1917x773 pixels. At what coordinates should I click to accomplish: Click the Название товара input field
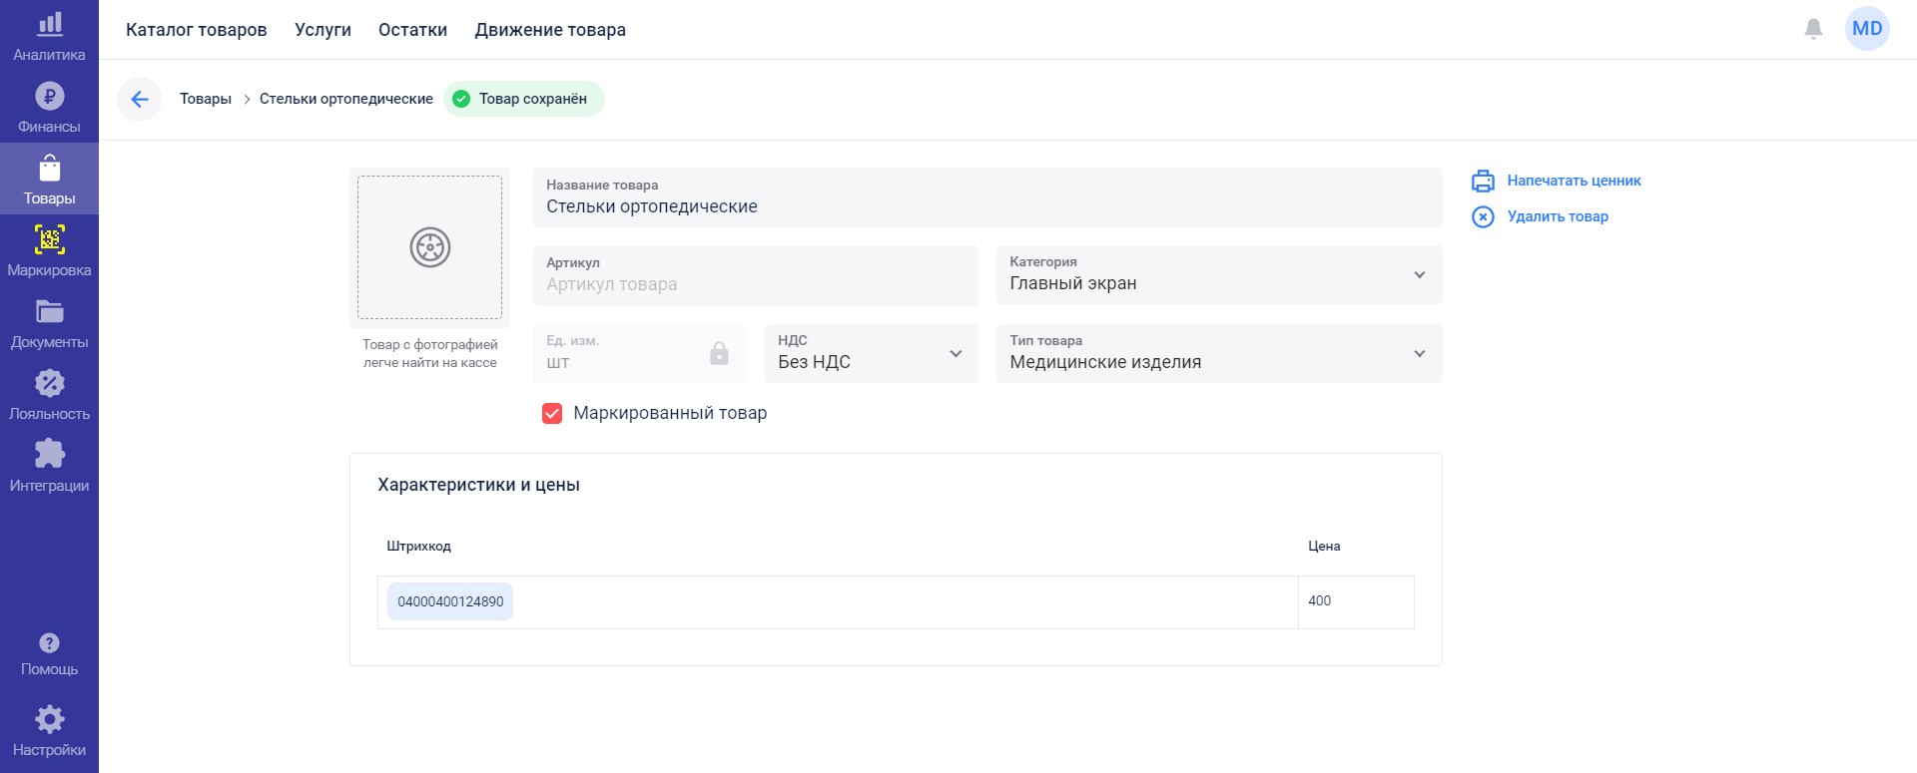pyautogui.click(x=987, y=196)
